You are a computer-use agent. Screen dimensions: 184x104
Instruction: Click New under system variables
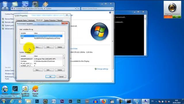(x=38, y=70)
